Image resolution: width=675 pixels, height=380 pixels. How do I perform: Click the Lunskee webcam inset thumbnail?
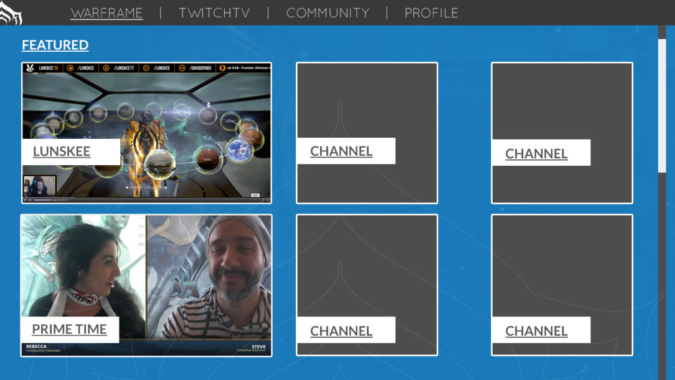click(x=40, y=186)
